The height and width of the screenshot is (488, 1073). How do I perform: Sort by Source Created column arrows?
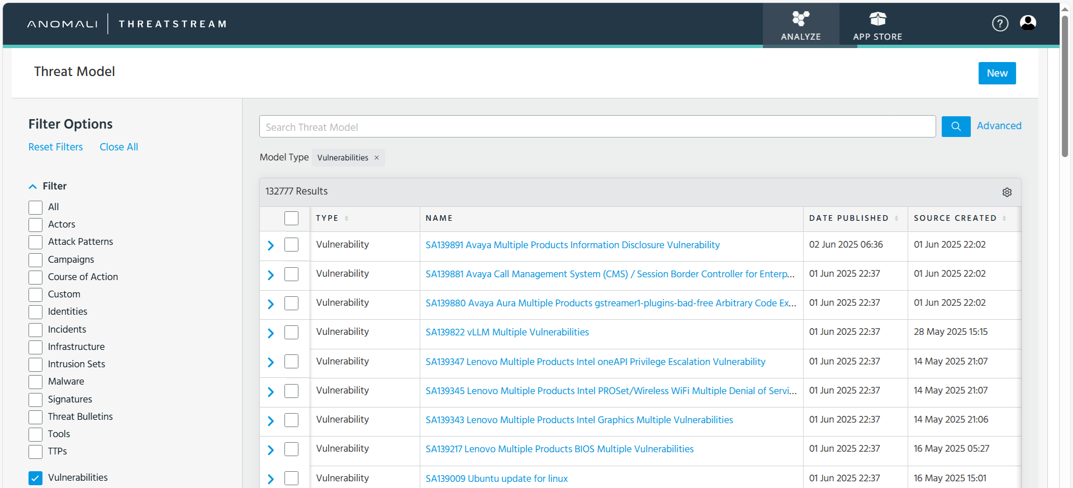point(1004,219)
